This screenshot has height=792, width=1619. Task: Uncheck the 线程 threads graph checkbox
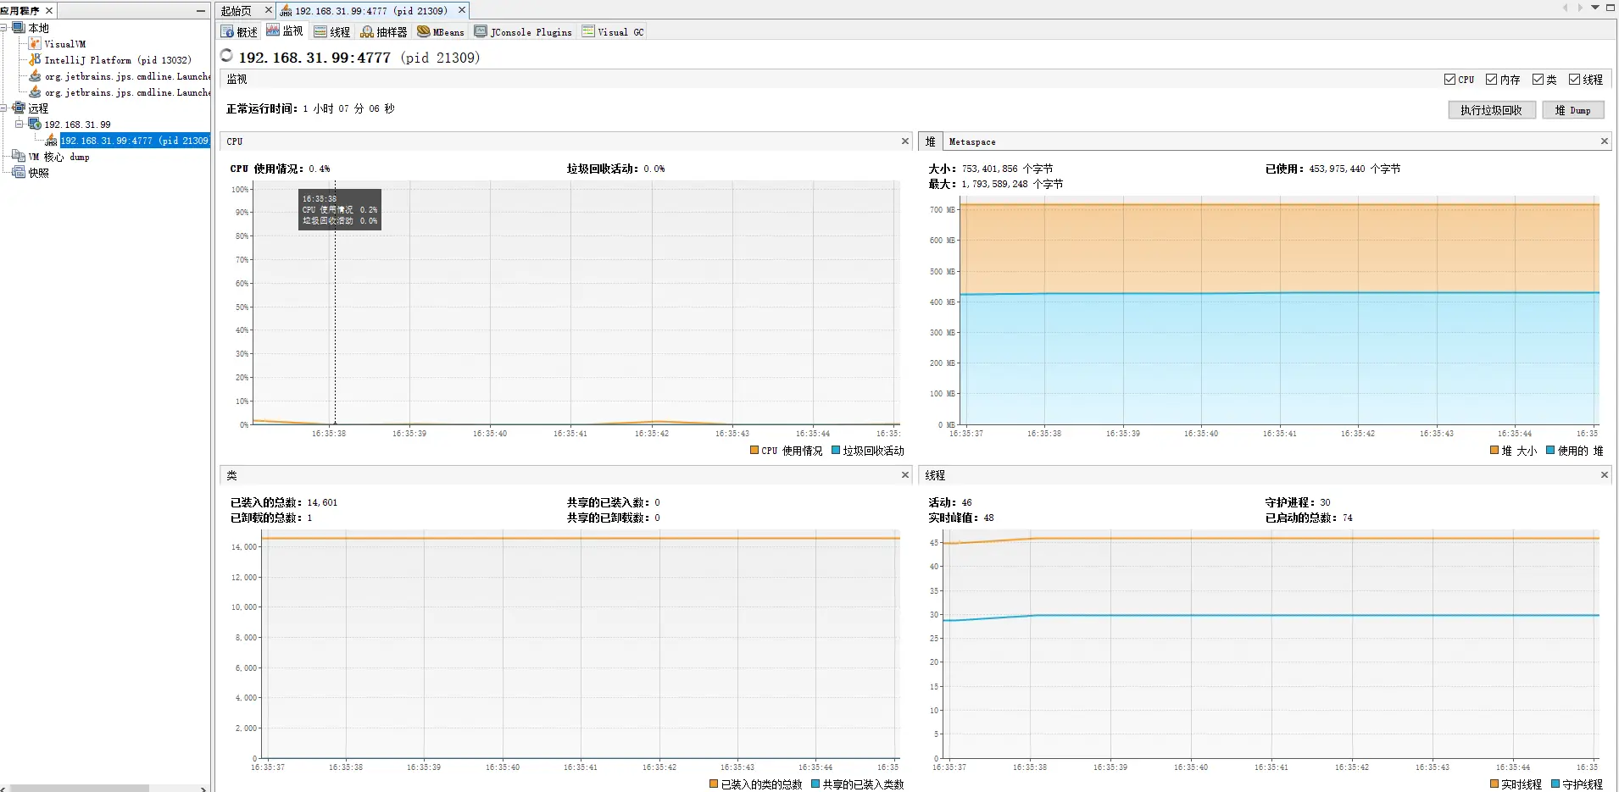click(1574, 79)
